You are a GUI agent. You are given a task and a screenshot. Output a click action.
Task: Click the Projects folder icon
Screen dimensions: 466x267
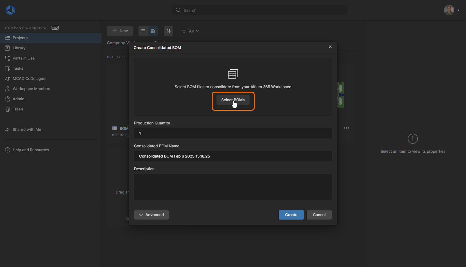pos(8,38)
